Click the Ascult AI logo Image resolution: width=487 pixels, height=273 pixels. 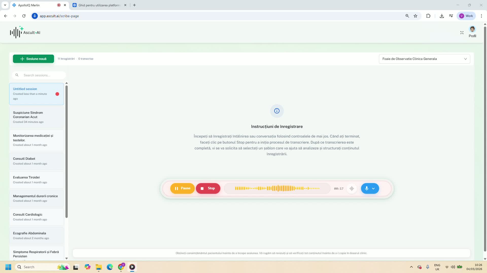click(x=25, y=32)
